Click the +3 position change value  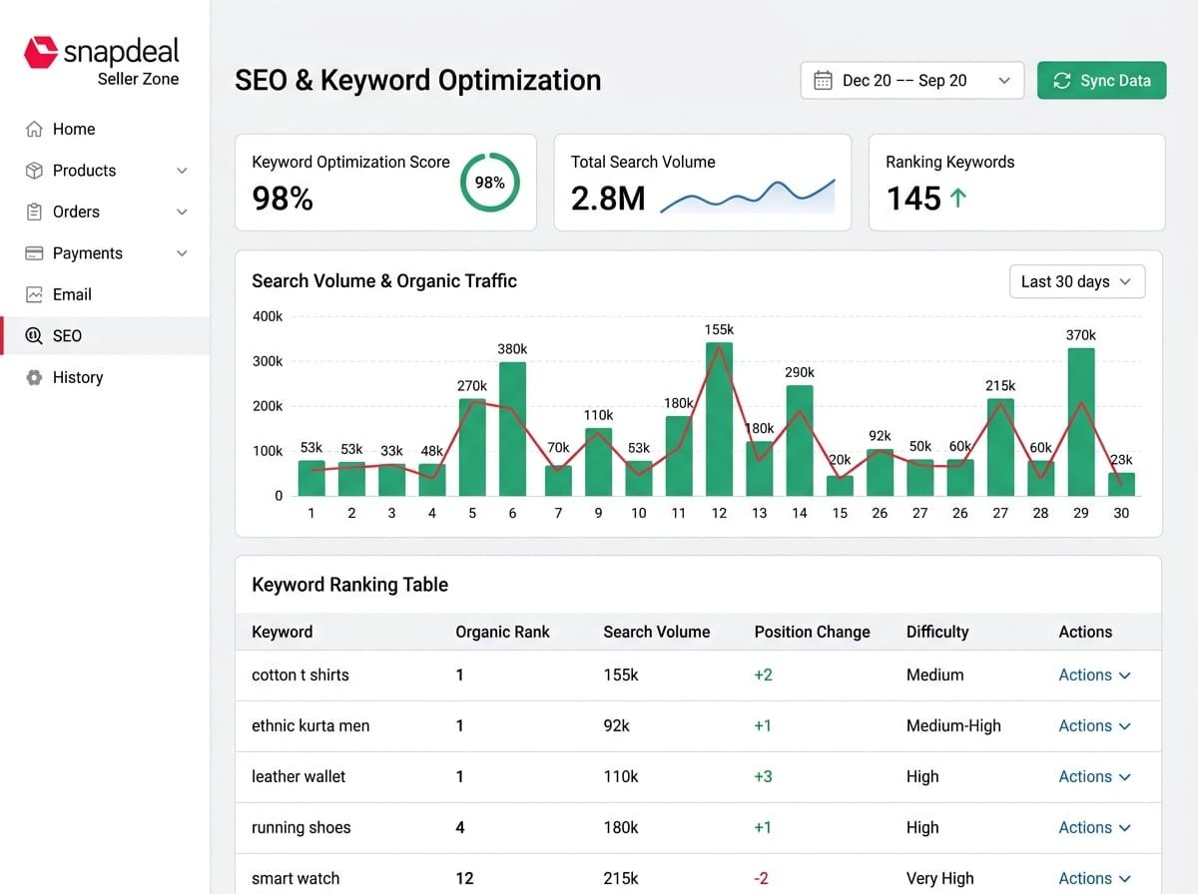[x=763, y=777]
